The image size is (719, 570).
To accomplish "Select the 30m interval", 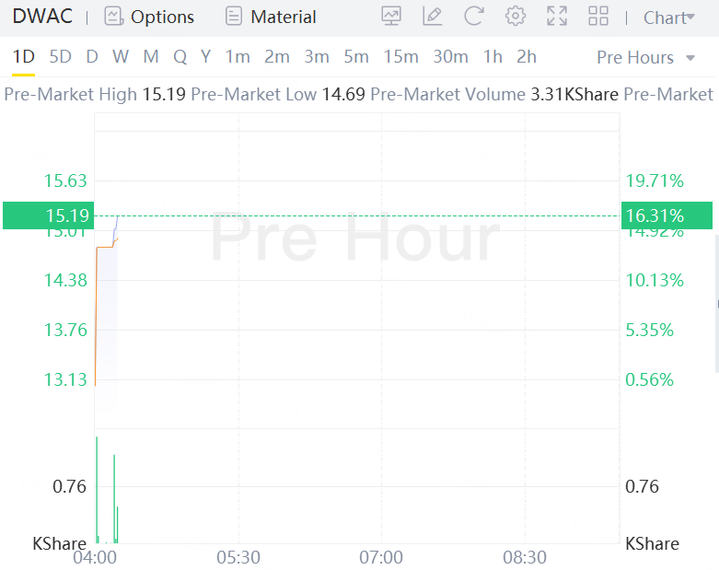I will pyautogui.click(x=450, y=57).
